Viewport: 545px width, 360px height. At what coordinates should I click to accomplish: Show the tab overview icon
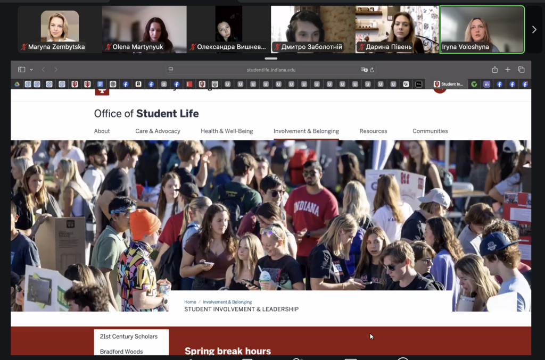coord(521,70)
